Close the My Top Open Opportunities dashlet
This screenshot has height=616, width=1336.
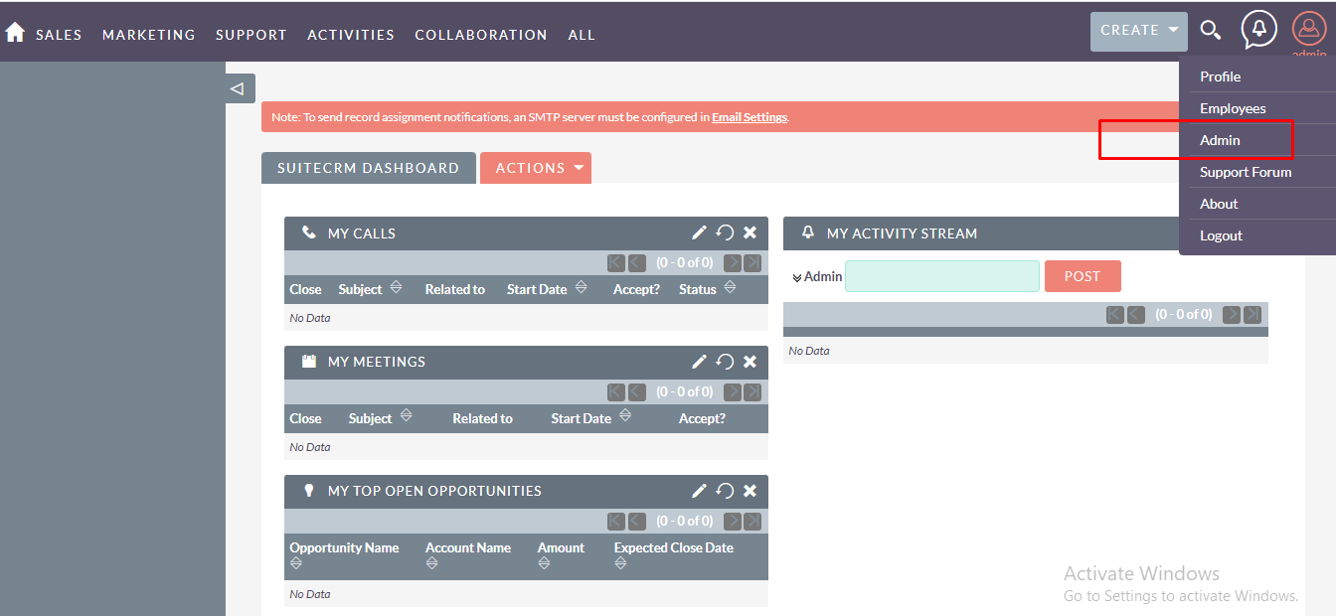(x=750, y=491)
